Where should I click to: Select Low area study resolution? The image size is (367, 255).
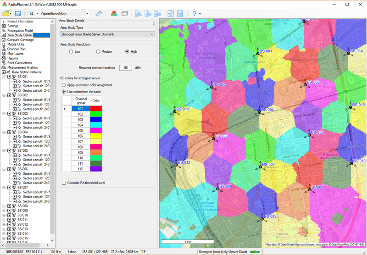71,52
